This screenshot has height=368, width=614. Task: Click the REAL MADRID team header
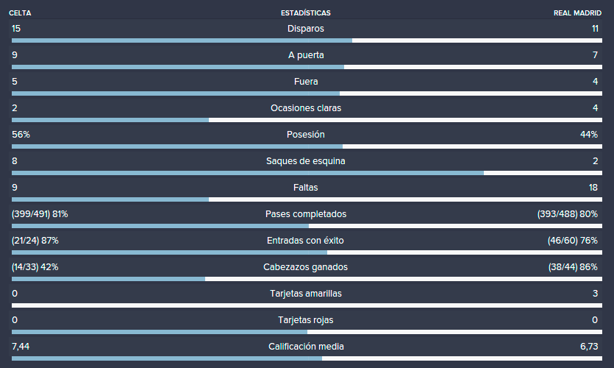tap(577, 13)
